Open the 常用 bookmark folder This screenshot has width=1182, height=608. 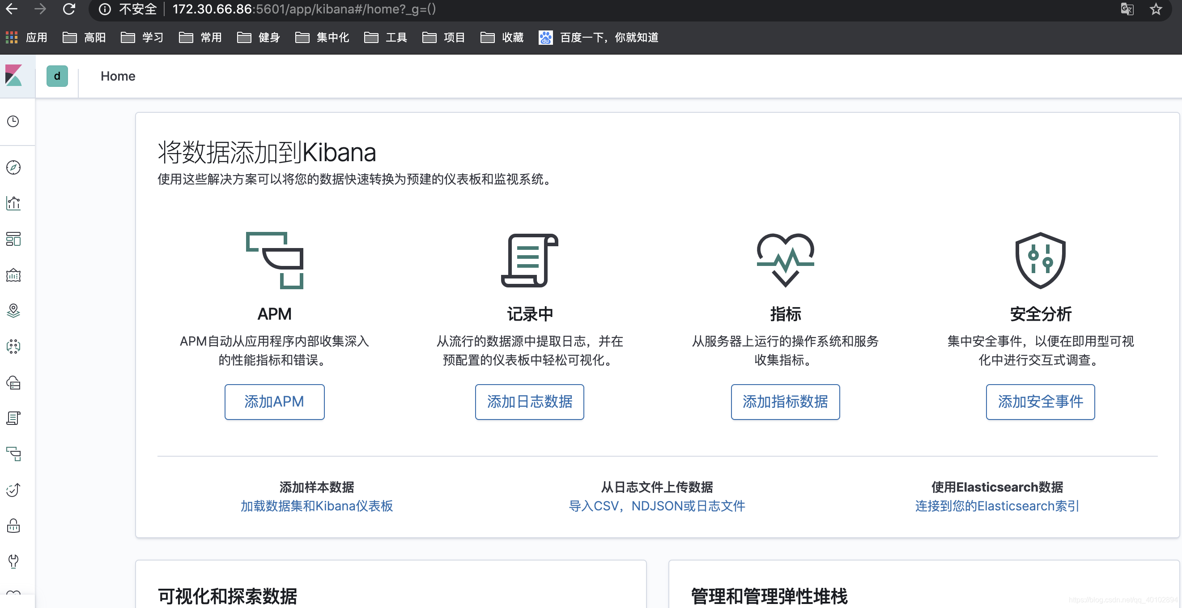pyautogui.click(x=200, y=37)
